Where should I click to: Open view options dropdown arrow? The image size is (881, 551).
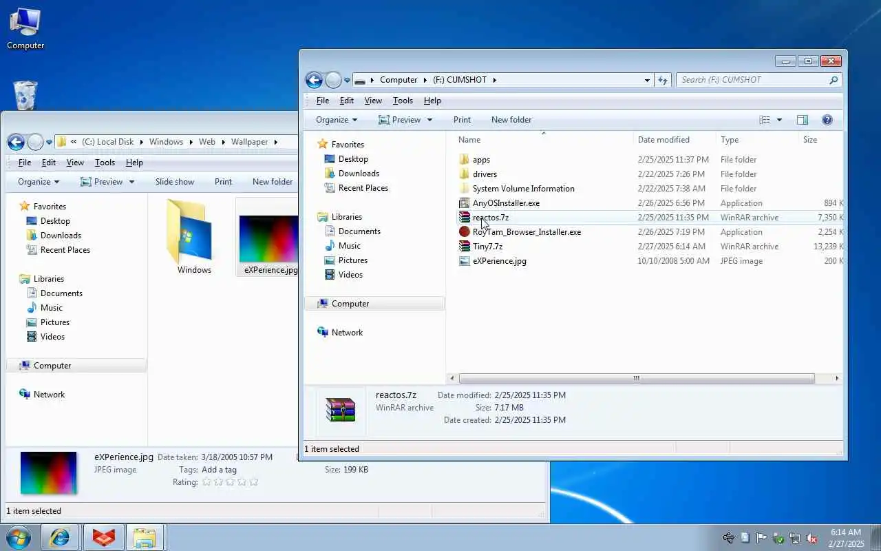(779, 120)
